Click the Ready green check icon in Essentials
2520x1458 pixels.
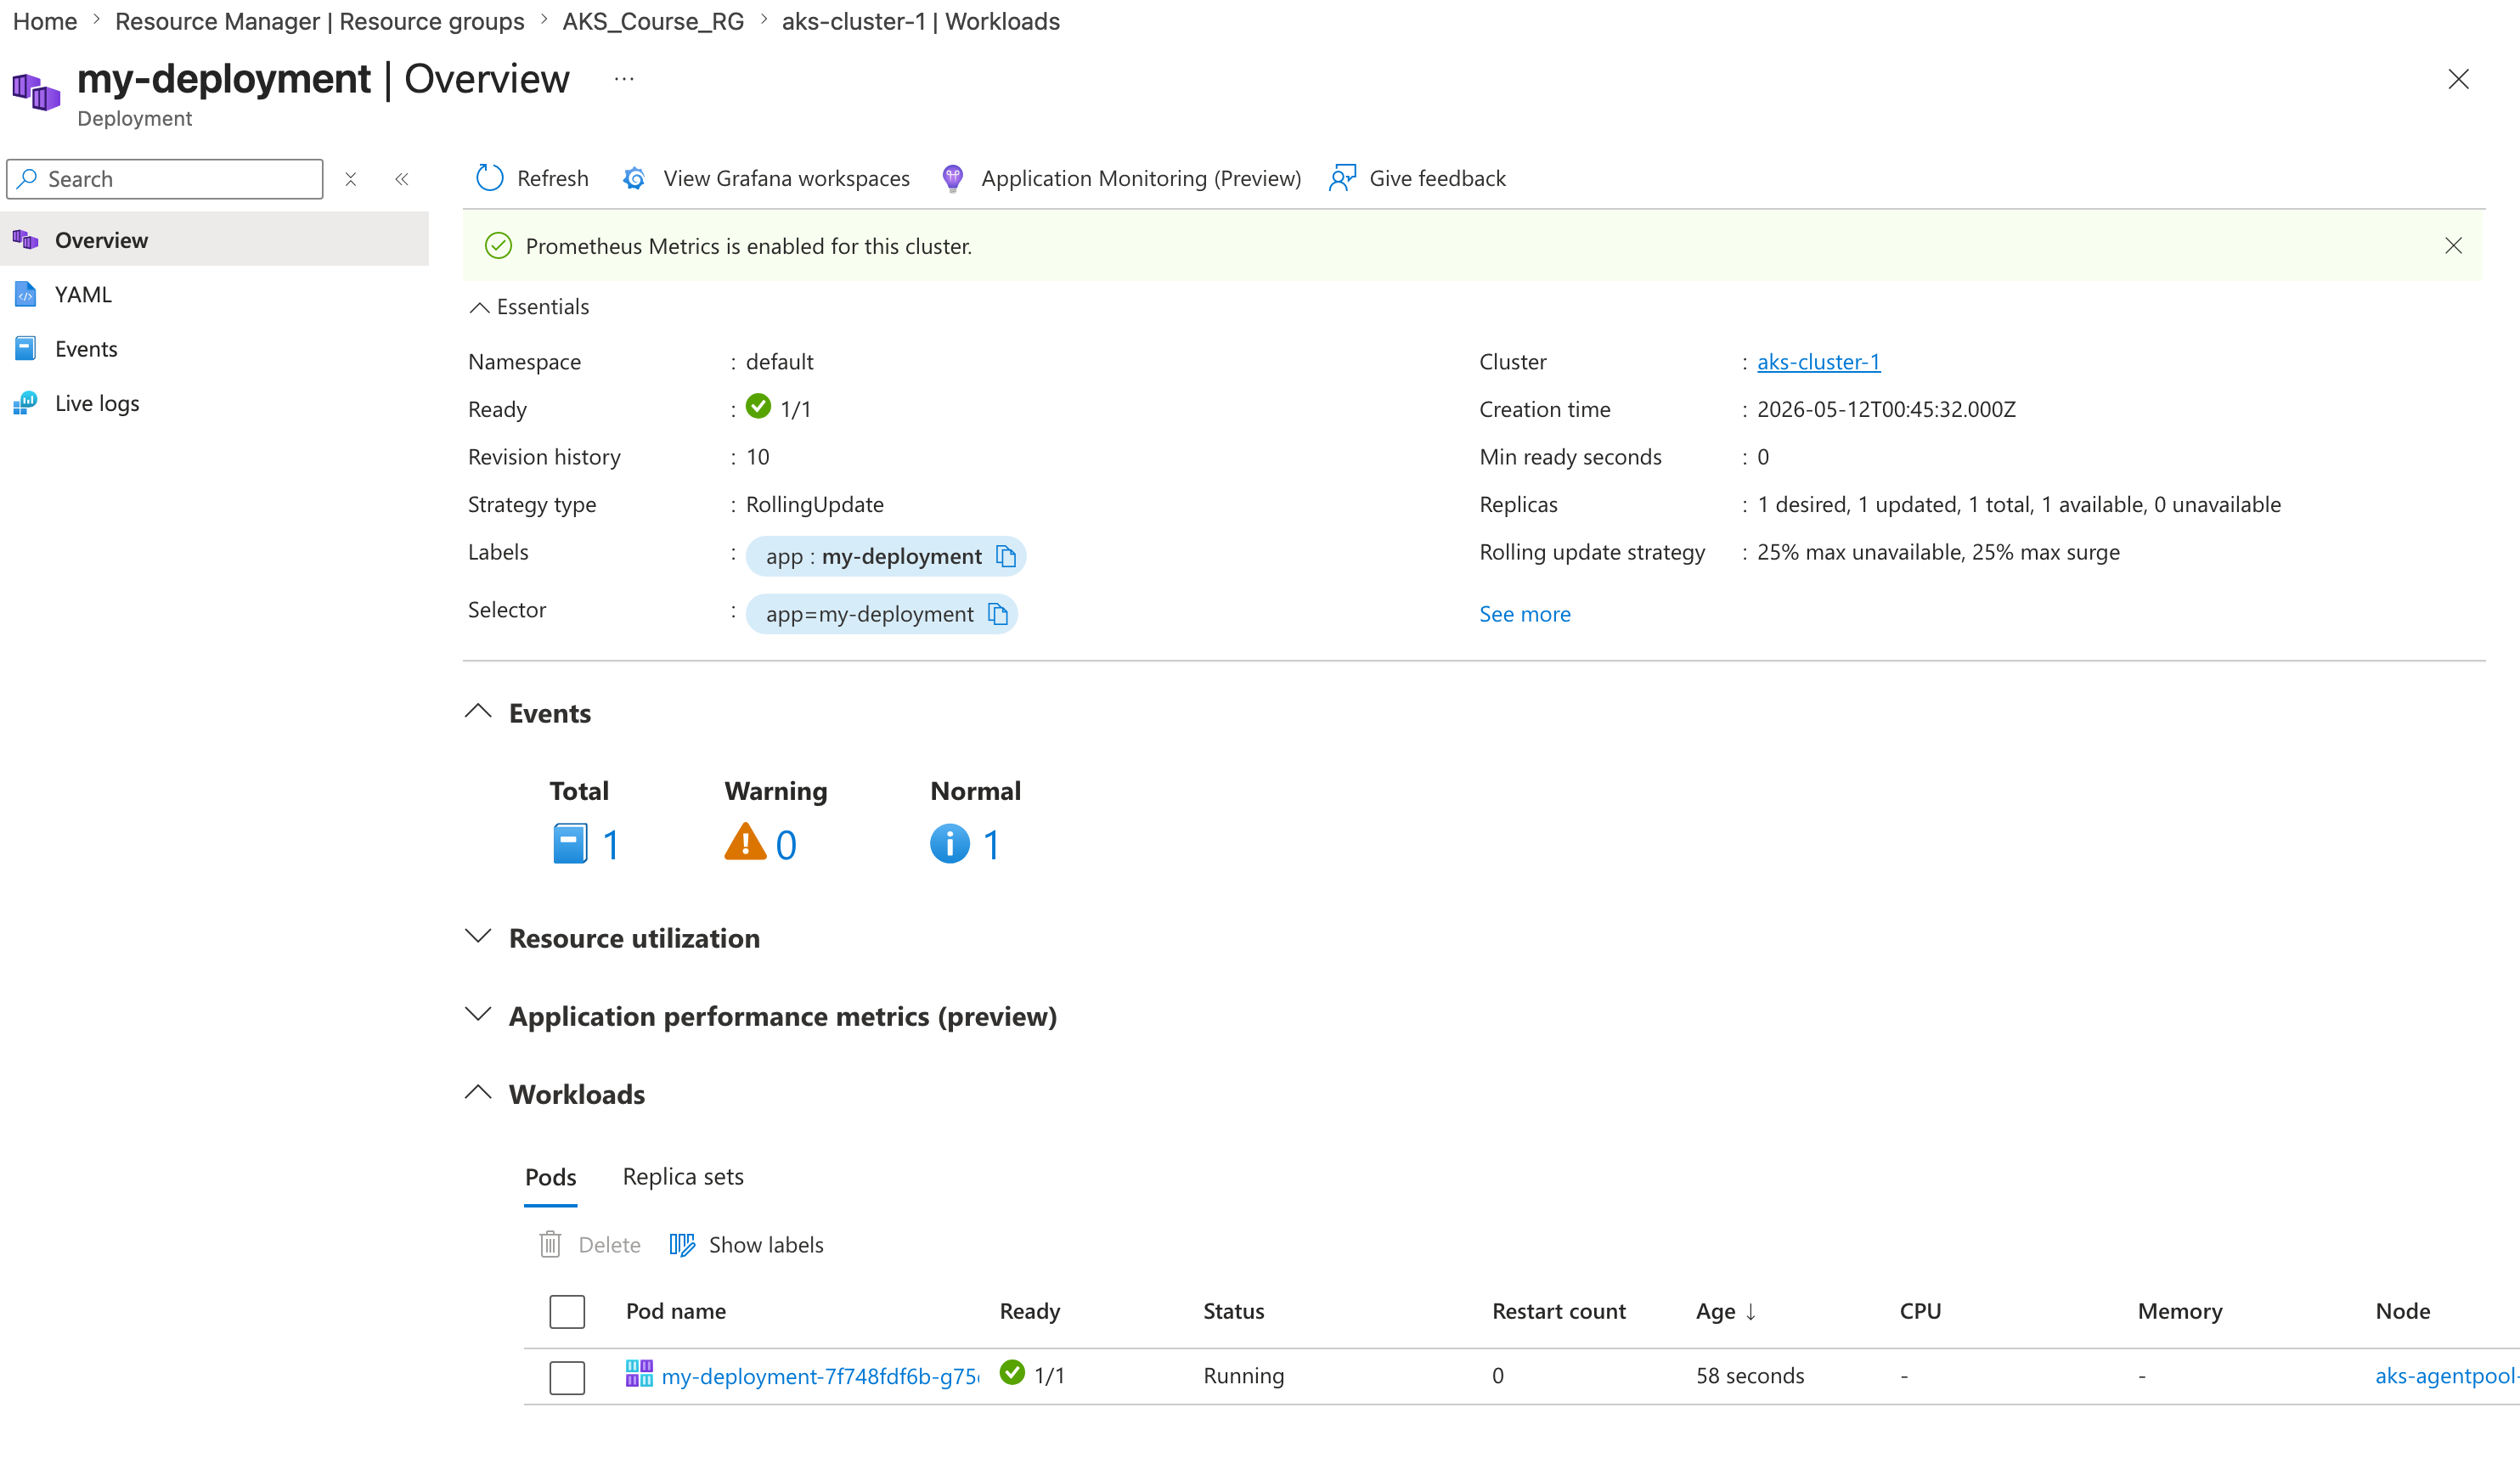[x=759, y=407]
